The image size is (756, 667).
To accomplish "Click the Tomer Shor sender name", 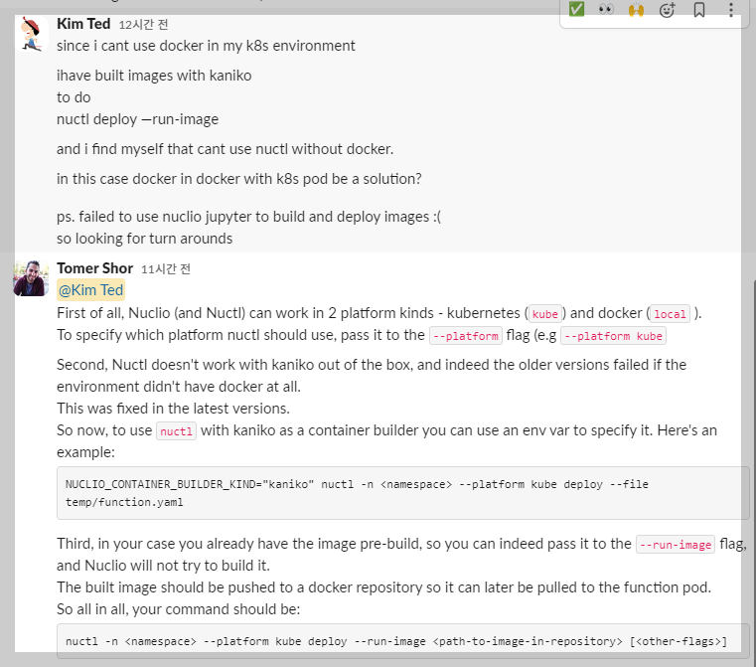I will (x=94, y=268).
